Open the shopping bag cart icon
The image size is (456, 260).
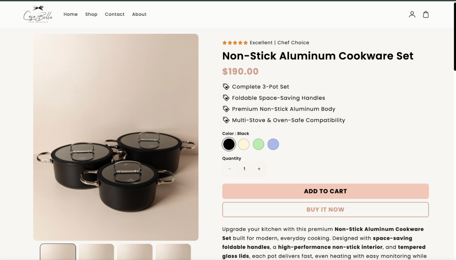tap(426, 14)
